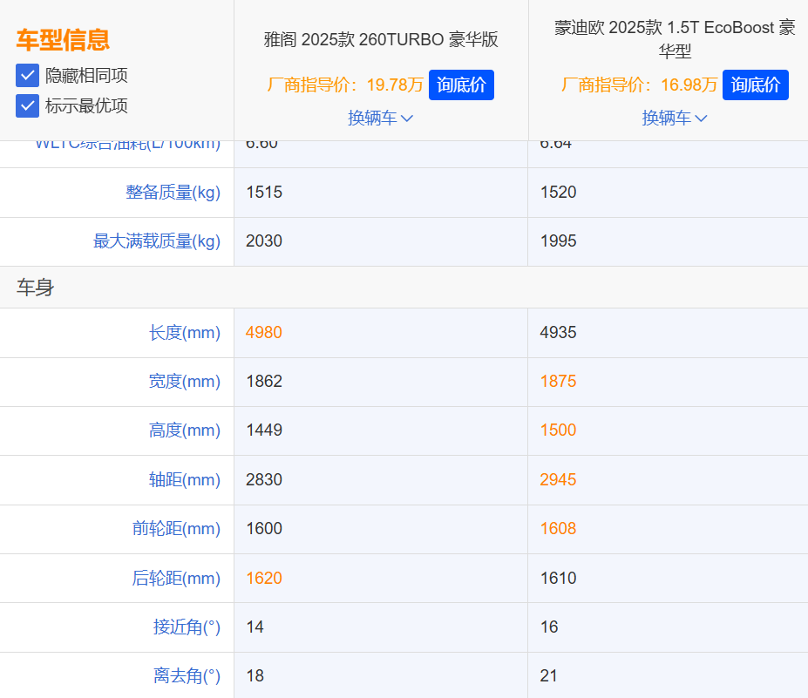Select 雅阁 price 厂商指导价 19.78万

click(345, 85)
